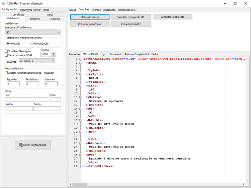
Task: Click the horizontal scrollbar thumb of XML view
Action: tap(80, 184)
